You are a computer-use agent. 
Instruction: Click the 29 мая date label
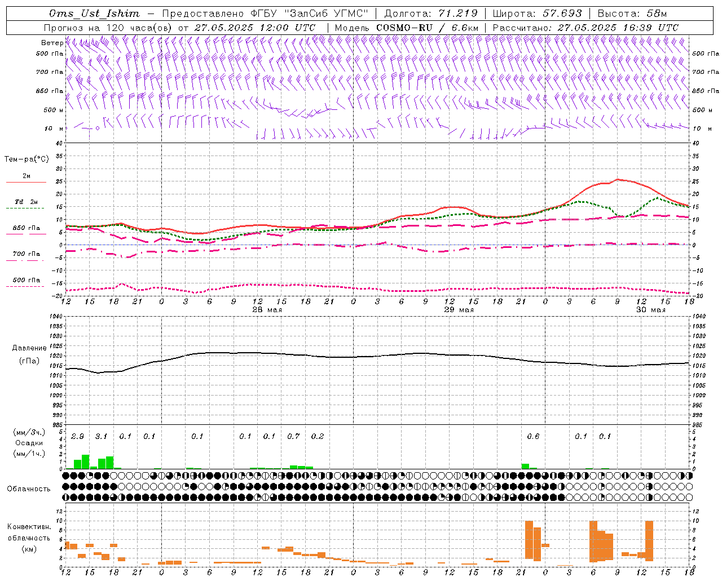[x=459, y=310]
